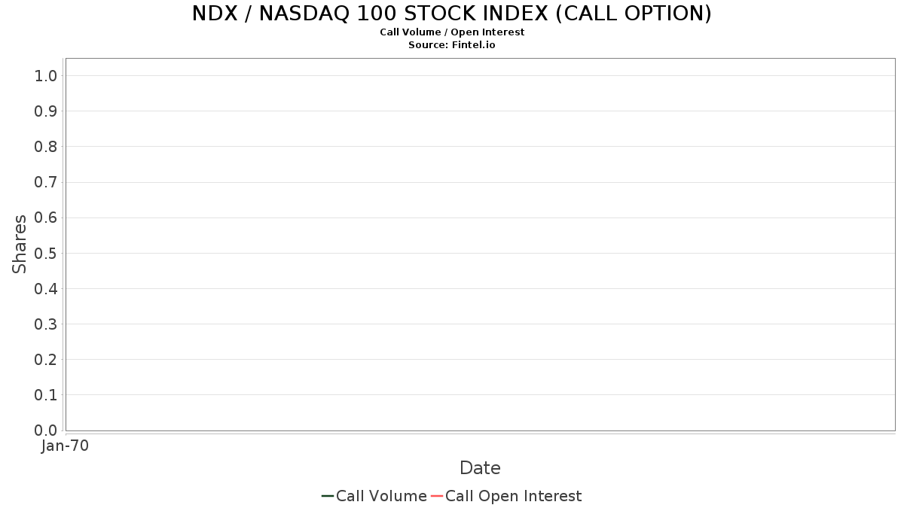
Task: Click the 0.4 y-axis tick label
Action: pyautogui.click(x=46, y=288)
